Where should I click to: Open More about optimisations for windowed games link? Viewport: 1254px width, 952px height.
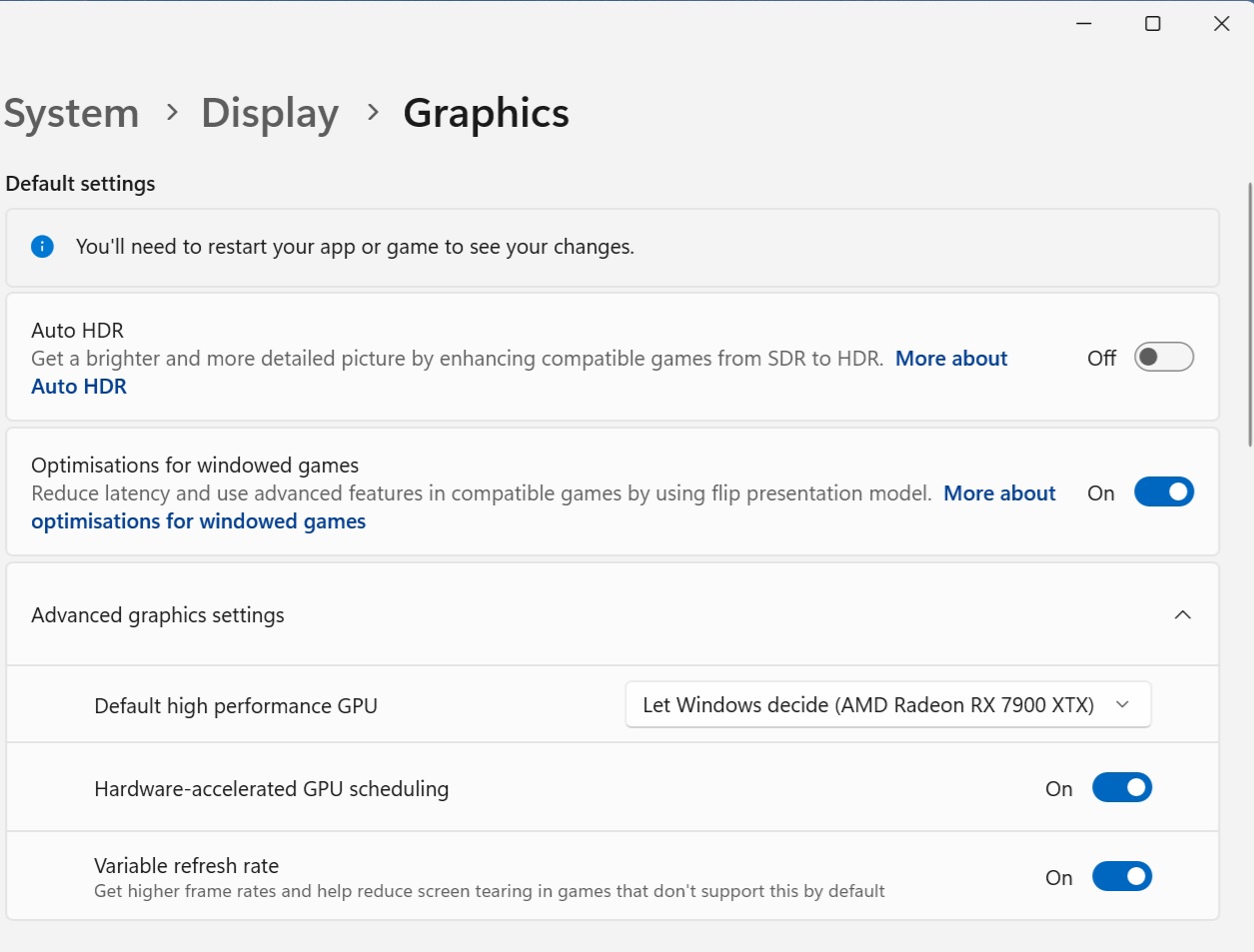tap(998, 493)
